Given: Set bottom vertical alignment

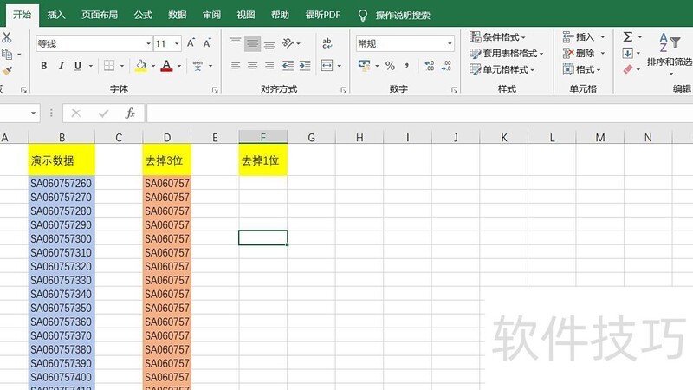Looking at the screenshot, I should point(269,44).
